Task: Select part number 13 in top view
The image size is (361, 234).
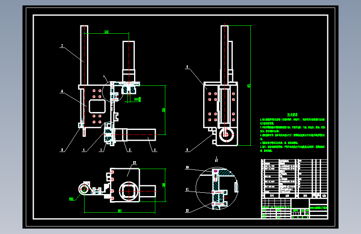Action: tap(134, 163)
